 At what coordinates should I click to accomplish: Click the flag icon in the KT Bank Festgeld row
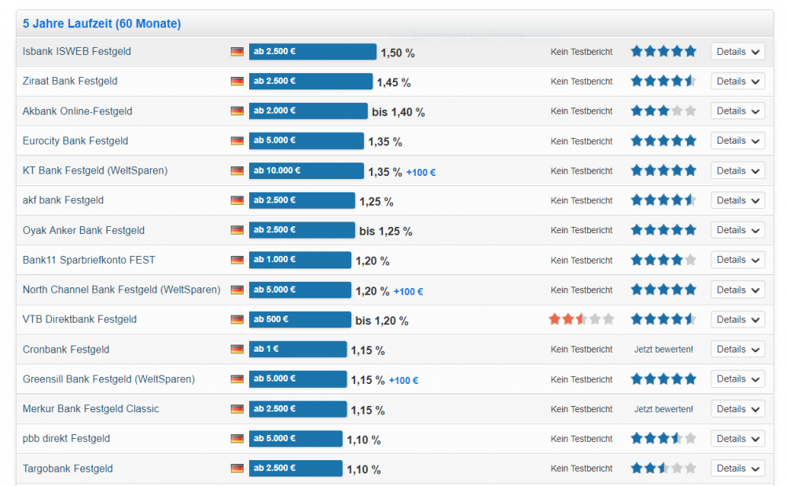pyautogui.click(x=237, y=170)
